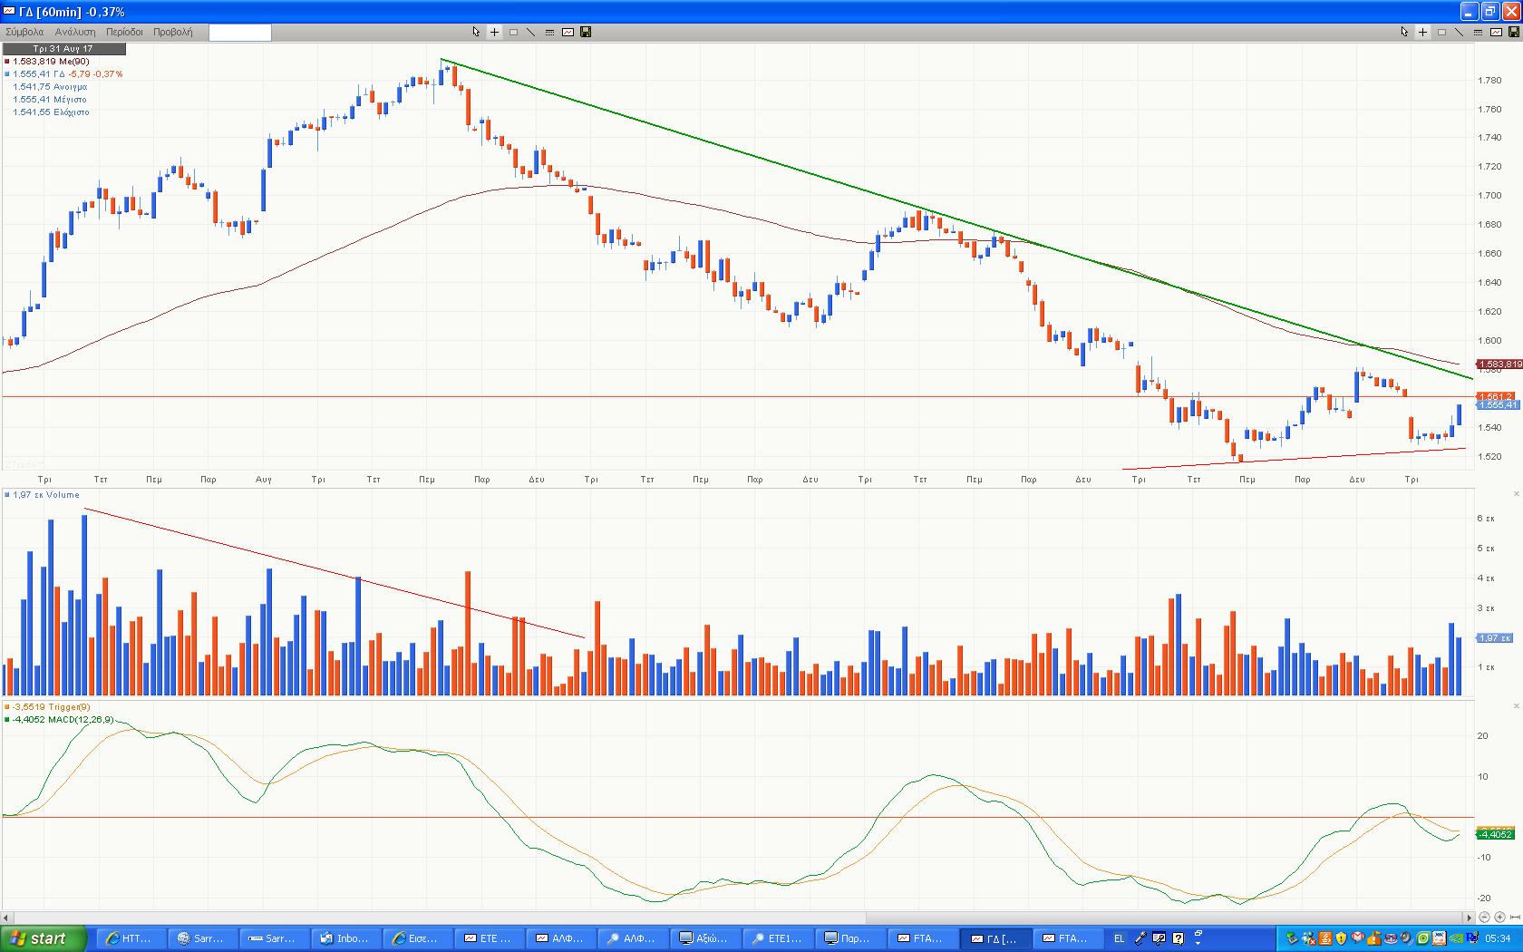This screenshot has height=952, width=1523.
Task: Open the Περίοδοι menu
Action: pyautogui.click(x=124, y=32)
